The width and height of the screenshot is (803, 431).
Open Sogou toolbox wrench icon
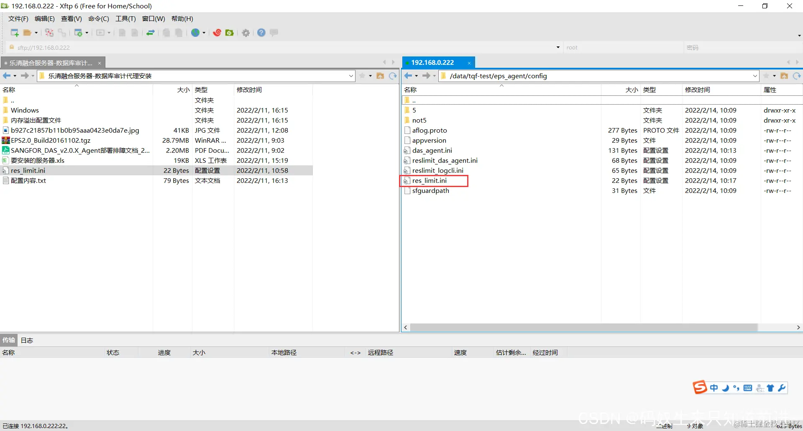(782, 388)
